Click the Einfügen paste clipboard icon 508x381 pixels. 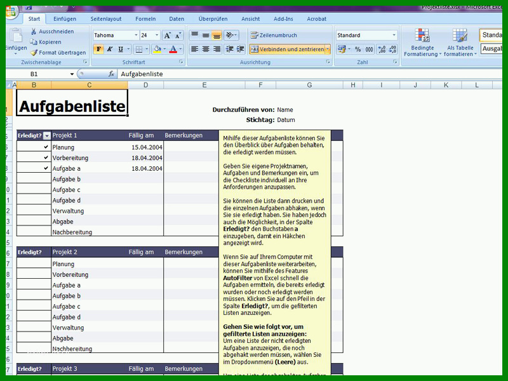tap(15, 36)
